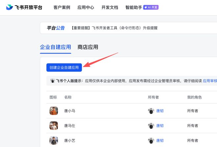Viewport: 217px width, 147px height.
Task: Click the 所有者 role in 唐小艺 row
Action: tap(193, 140)
